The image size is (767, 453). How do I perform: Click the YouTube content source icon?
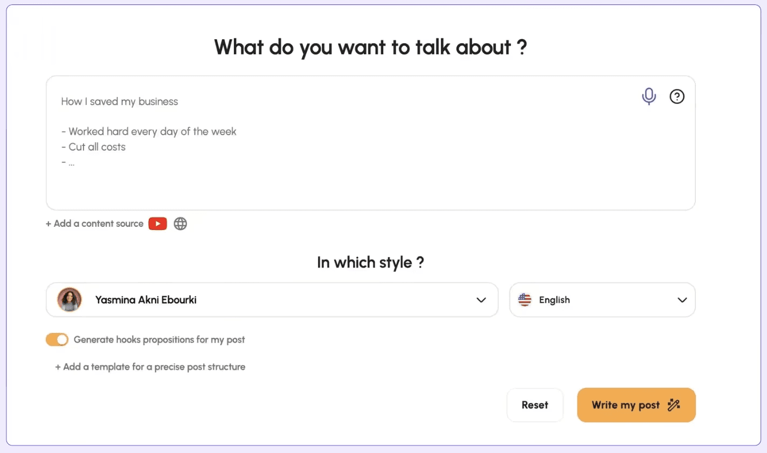(157, 223)
